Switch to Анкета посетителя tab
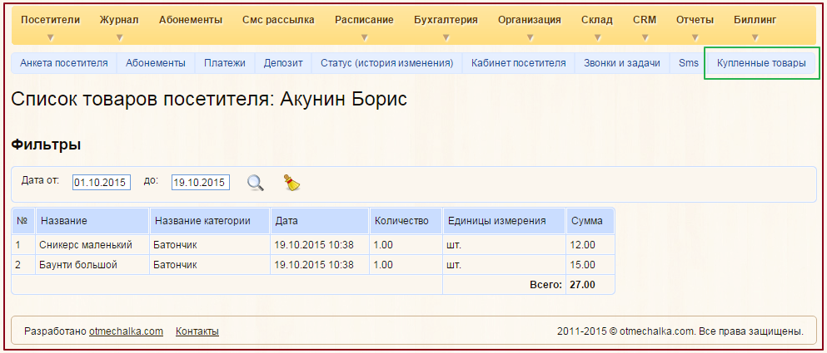This screenshot has height=353, width=827. [64, 63]
